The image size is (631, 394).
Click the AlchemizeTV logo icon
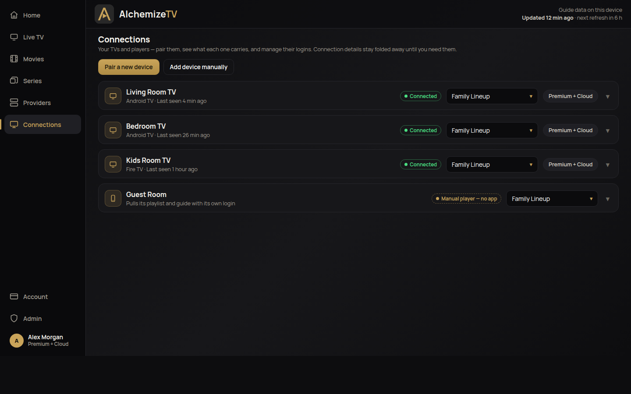coord(104,14)
